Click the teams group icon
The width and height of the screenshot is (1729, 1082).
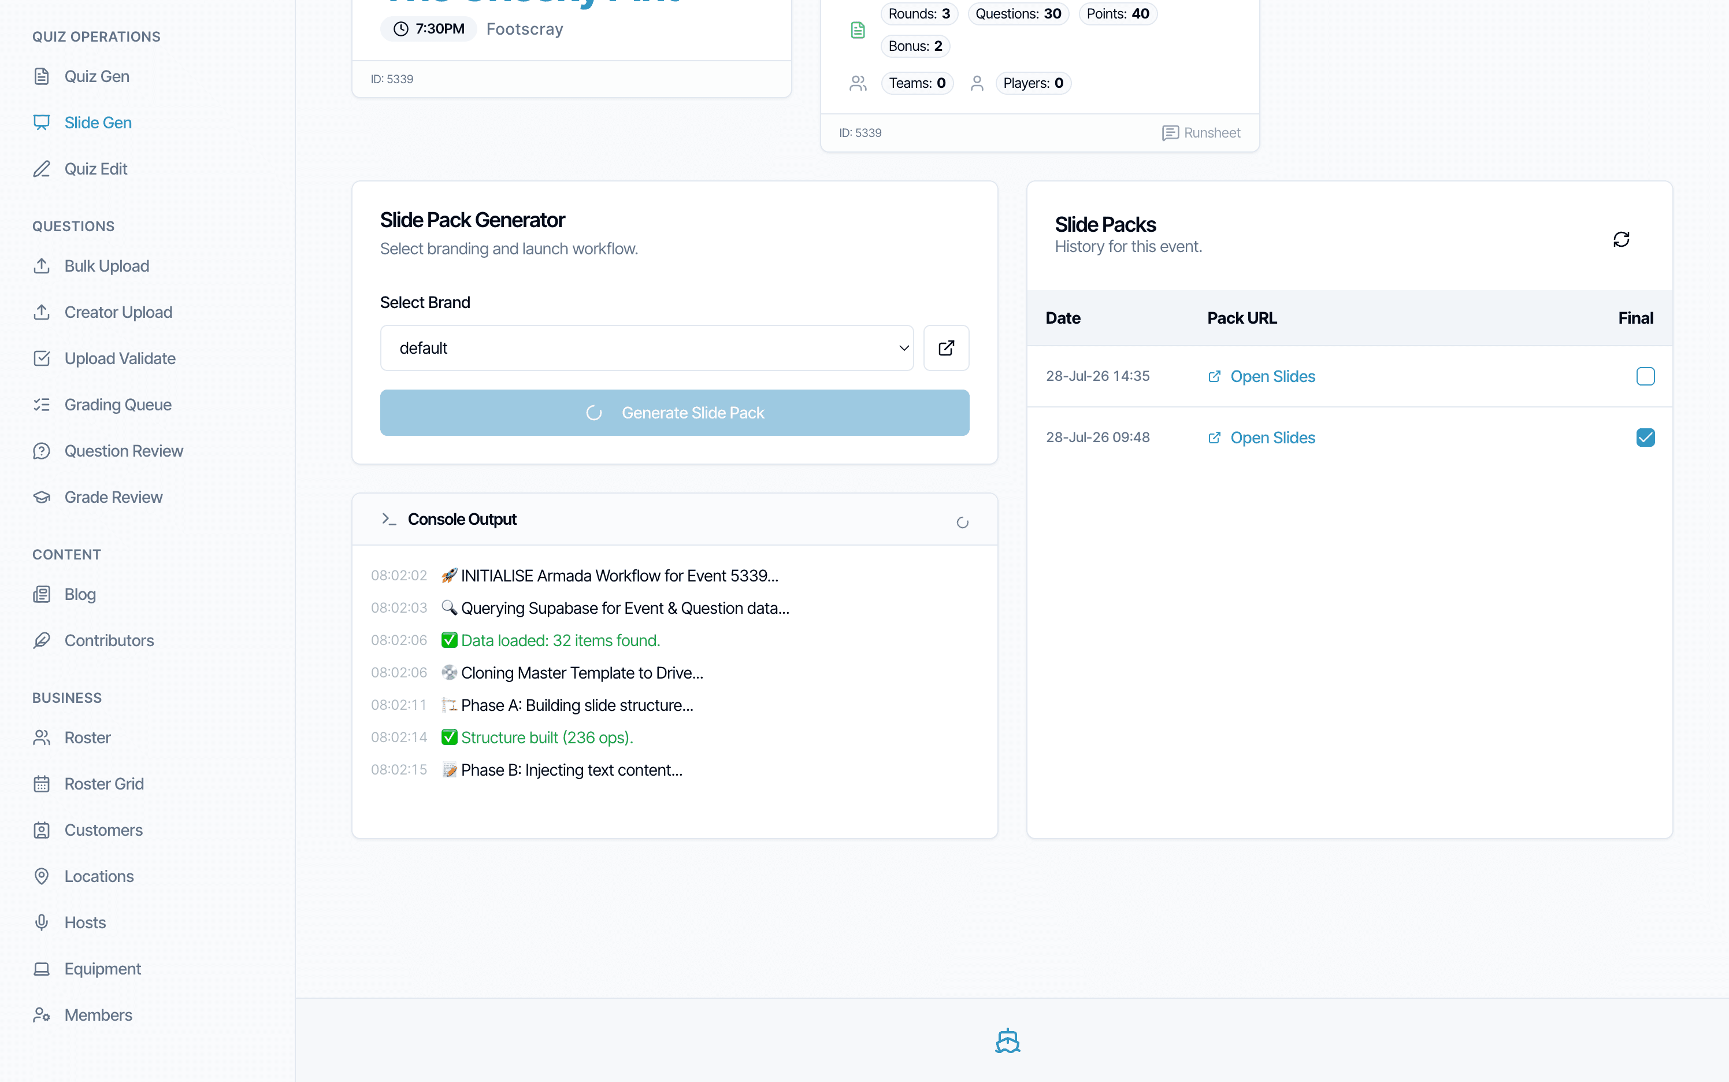click(858, 84)
